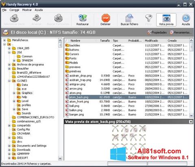This screenshot has width=195, height=167.
Task: Click the Filtro funnel icon
Action: coord(149,18)
